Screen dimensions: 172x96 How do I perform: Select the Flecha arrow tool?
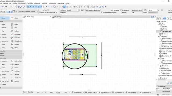pyautogui.click(x=4, y=18)
